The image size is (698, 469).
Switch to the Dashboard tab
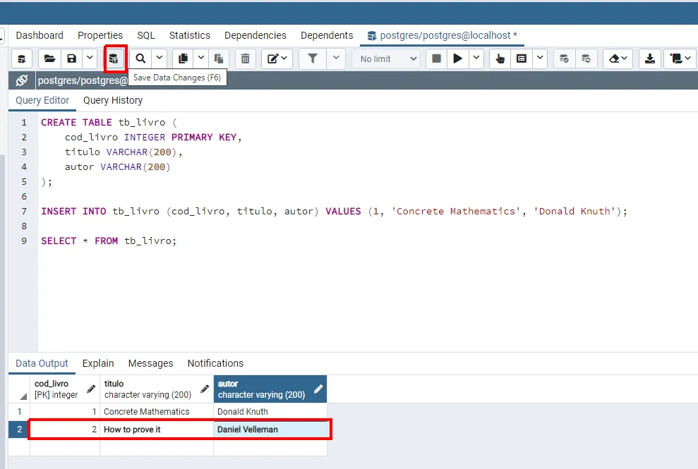tap(40, 35)
